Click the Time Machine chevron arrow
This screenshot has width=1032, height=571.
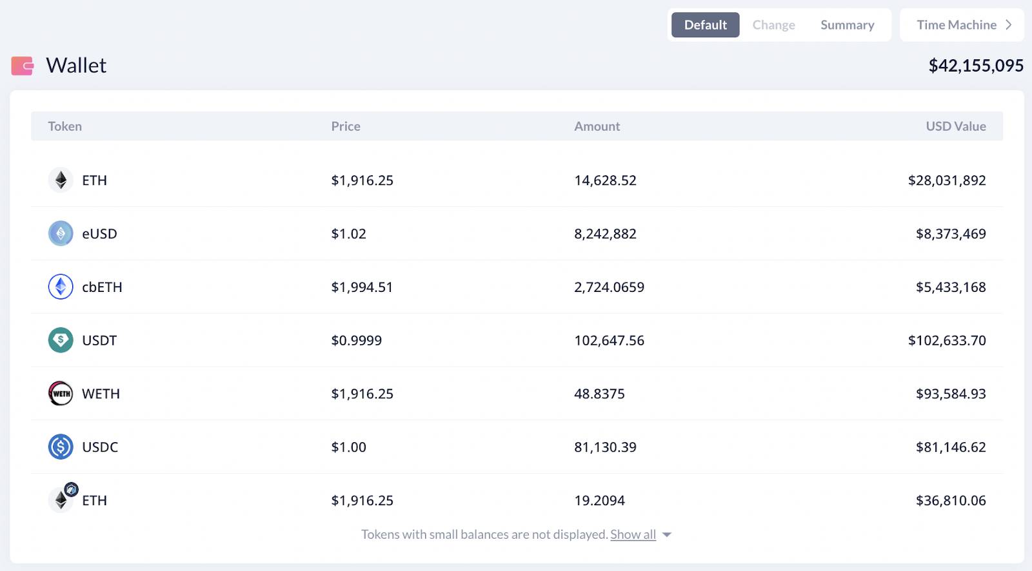[x=1009, y=25]
